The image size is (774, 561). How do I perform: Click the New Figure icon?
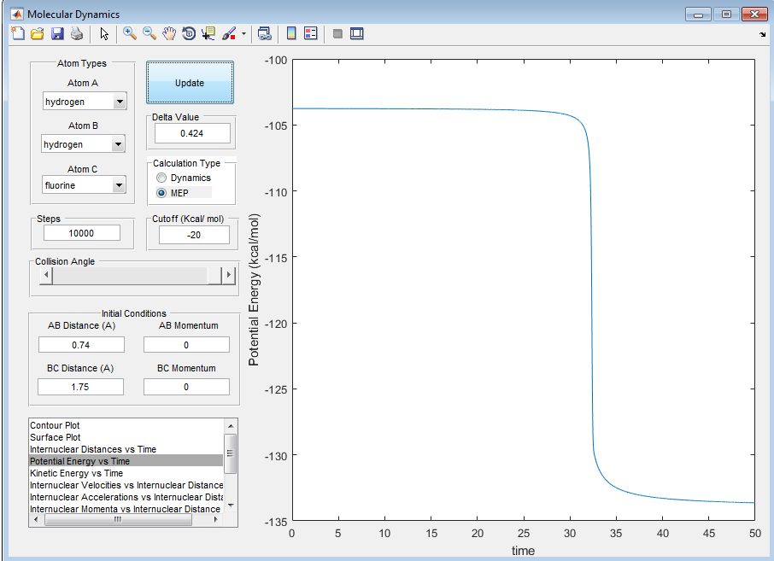tap(18, 34)
